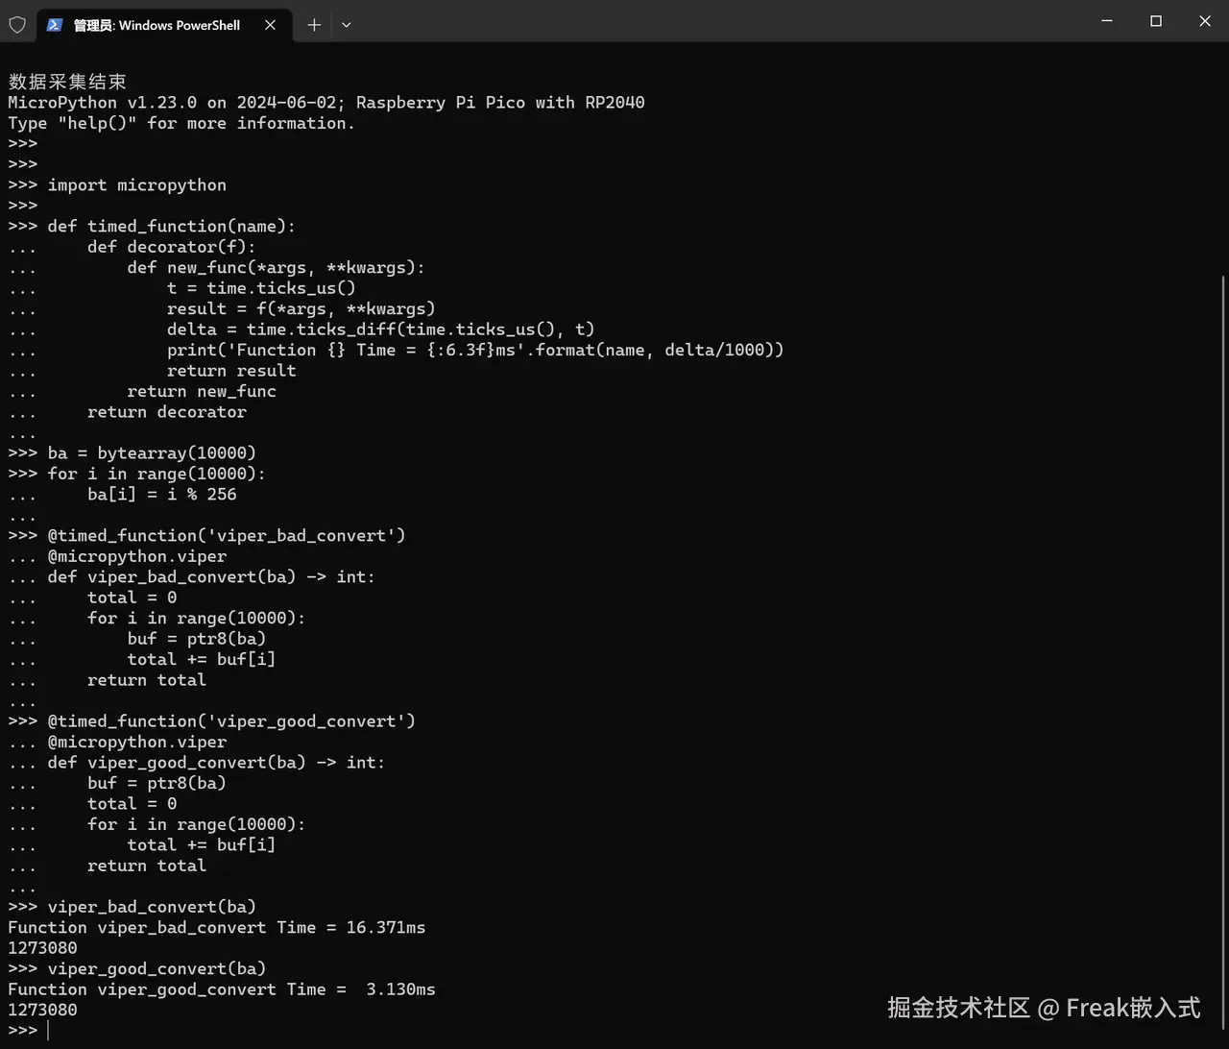Click the PowerShell icon on the tab

55,25
